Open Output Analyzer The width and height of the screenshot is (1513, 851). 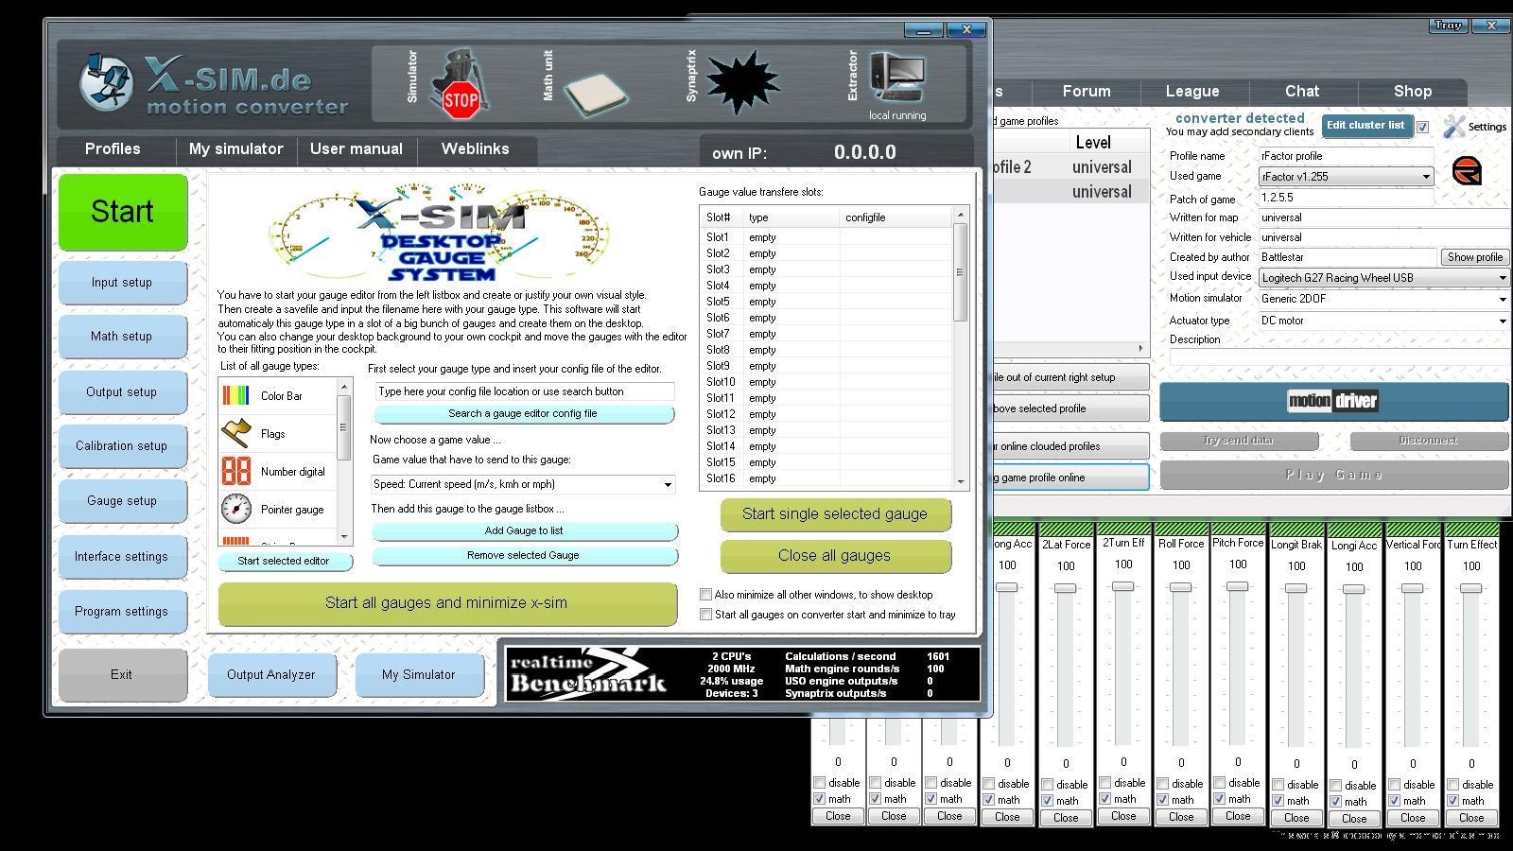click(x=271, y=675)
